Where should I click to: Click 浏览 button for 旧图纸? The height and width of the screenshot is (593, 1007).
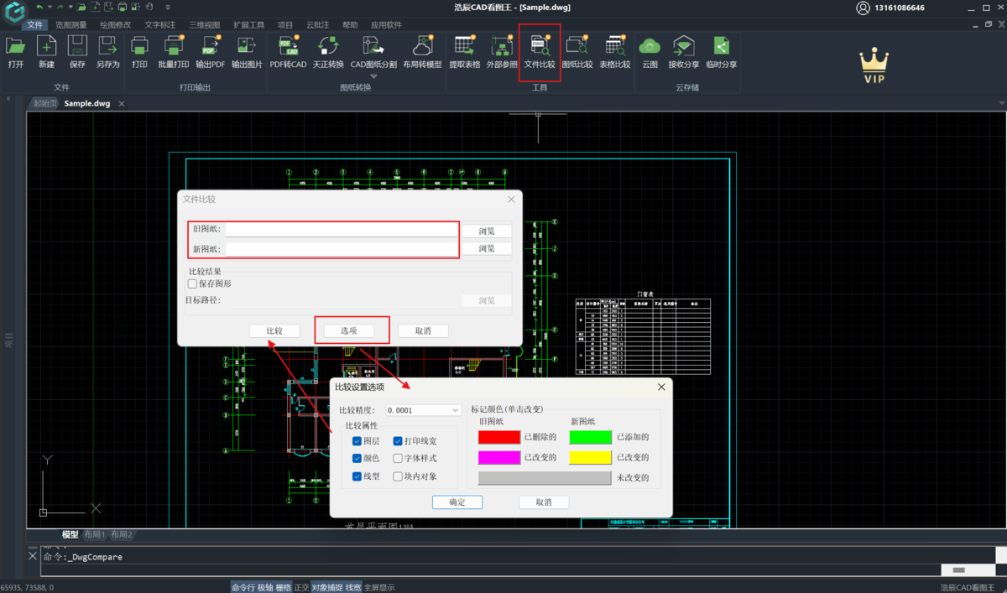487,231
